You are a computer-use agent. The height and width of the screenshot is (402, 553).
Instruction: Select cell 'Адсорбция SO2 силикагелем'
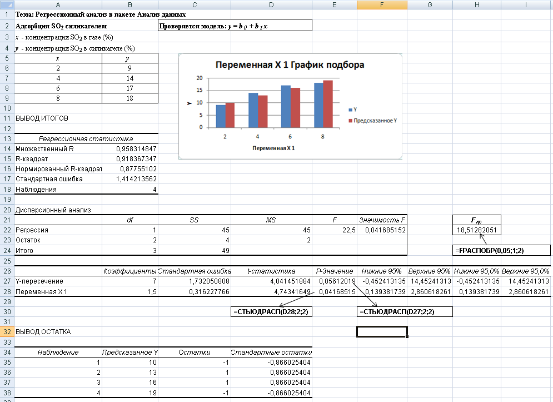61,26
